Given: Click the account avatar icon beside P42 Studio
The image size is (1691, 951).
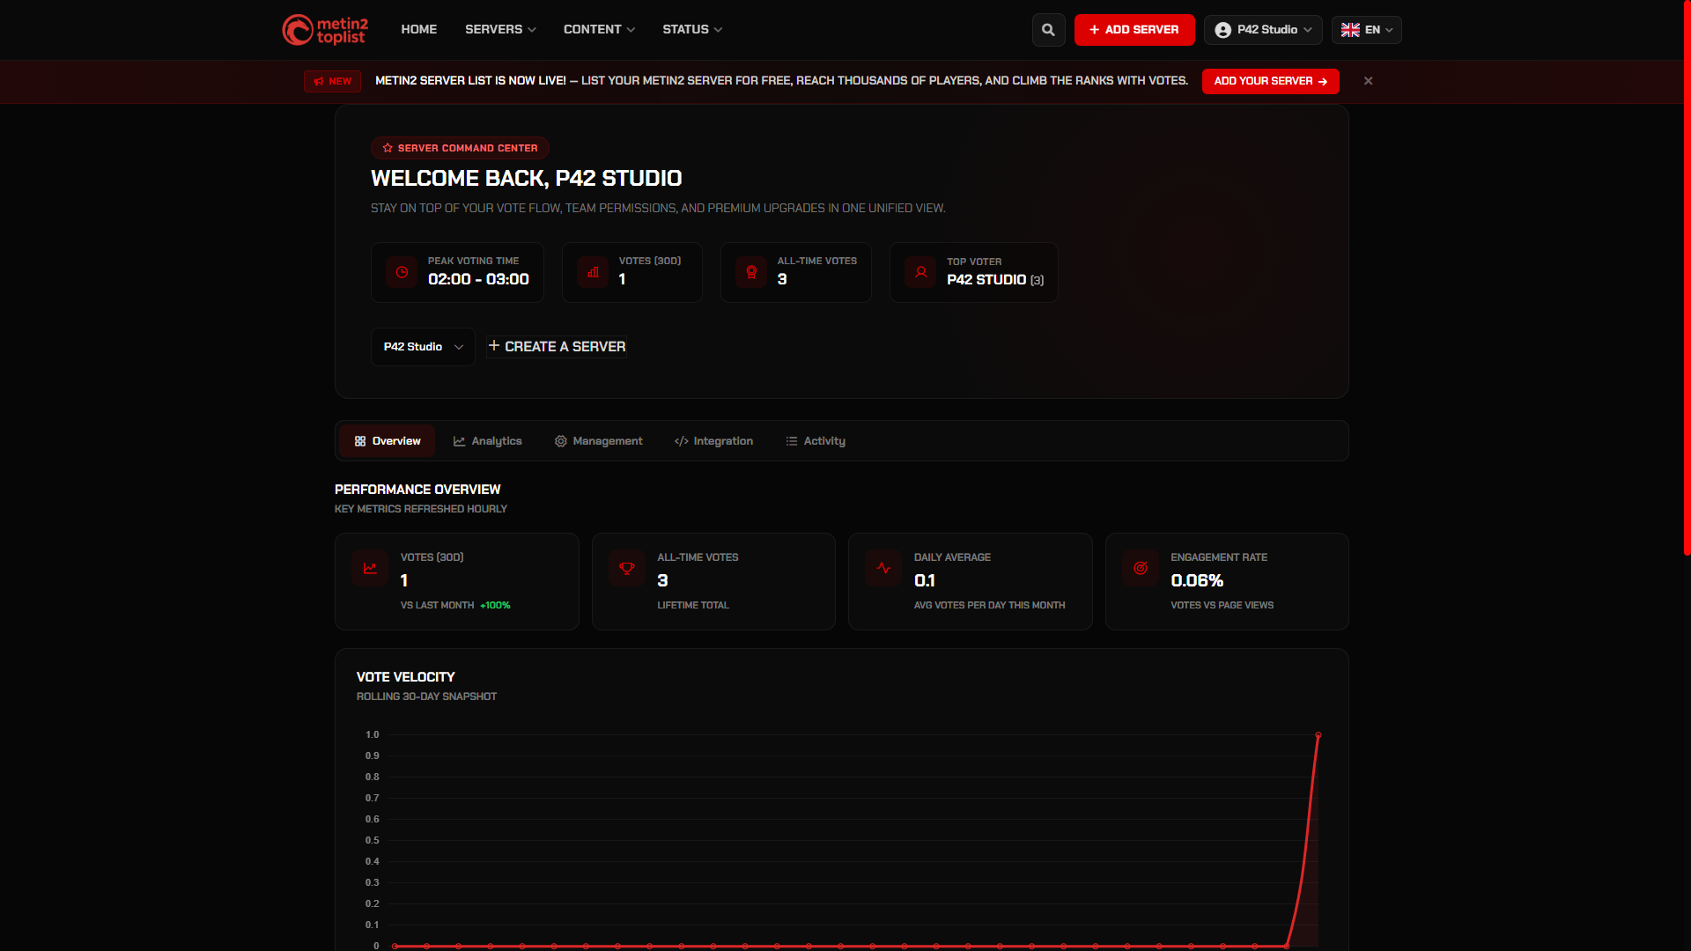Looking at the screenshot, I should point(1222,30).
